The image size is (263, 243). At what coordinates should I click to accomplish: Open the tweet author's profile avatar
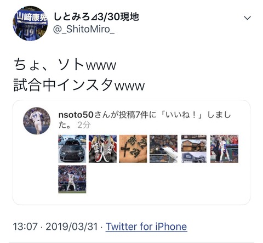point(30,23)
